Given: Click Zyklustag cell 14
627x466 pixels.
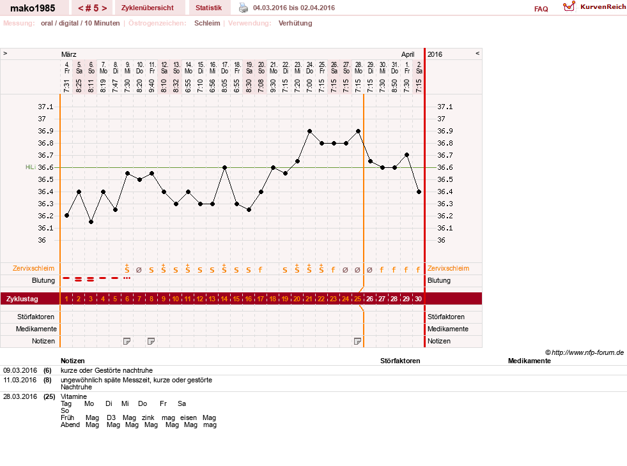Looking at the screenshot, I should point(224,299).
